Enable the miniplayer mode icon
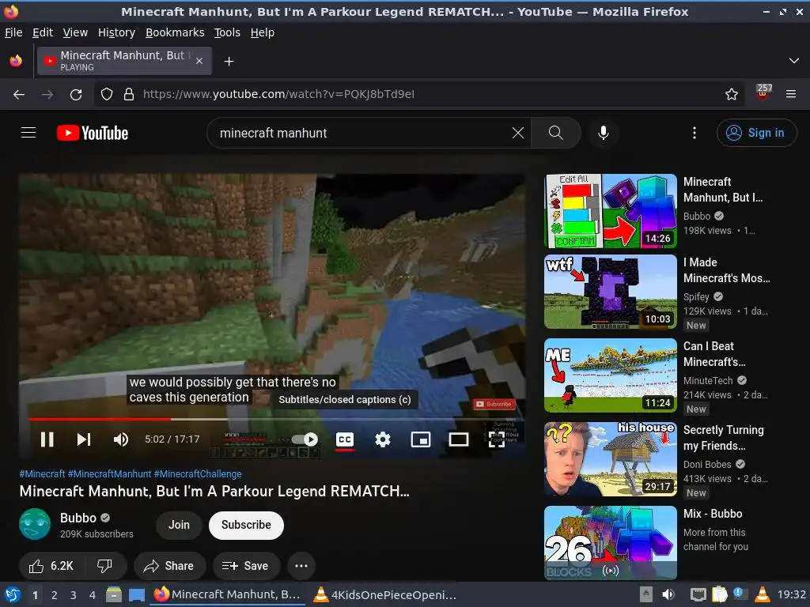 point(421,439)
